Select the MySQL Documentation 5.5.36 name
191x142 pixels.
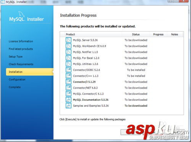(x=91, y=100)
